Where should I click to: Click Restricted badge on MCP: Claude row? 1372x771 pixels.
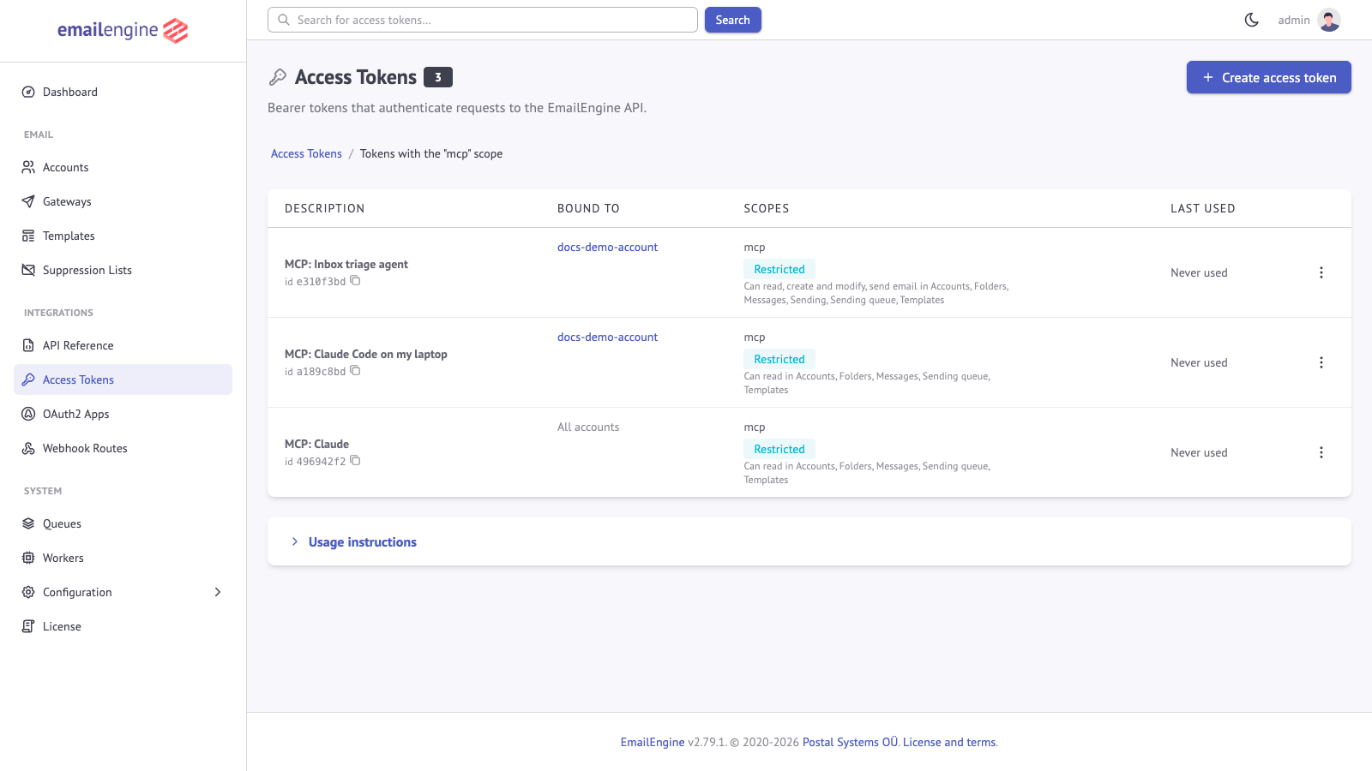[779, 449]
